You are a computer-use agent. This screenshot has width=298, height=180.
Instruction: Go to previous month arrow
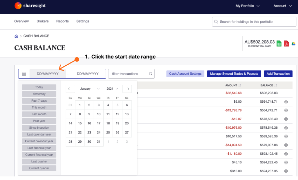[x=70, y=89]
